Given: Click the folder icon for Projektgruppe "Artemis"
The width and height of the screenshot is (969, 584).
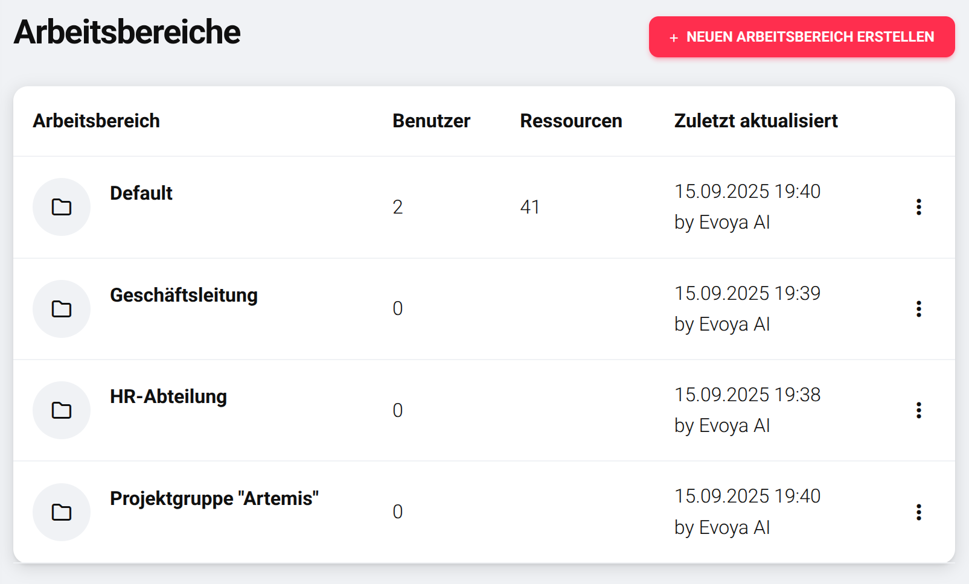Looking at the screenshot, I should coord(62,512).
